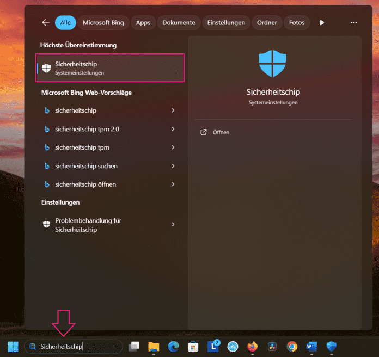
Task: Switch to the Dokumente filter tab
Action: pyautogui.click(x=179, y=23)
